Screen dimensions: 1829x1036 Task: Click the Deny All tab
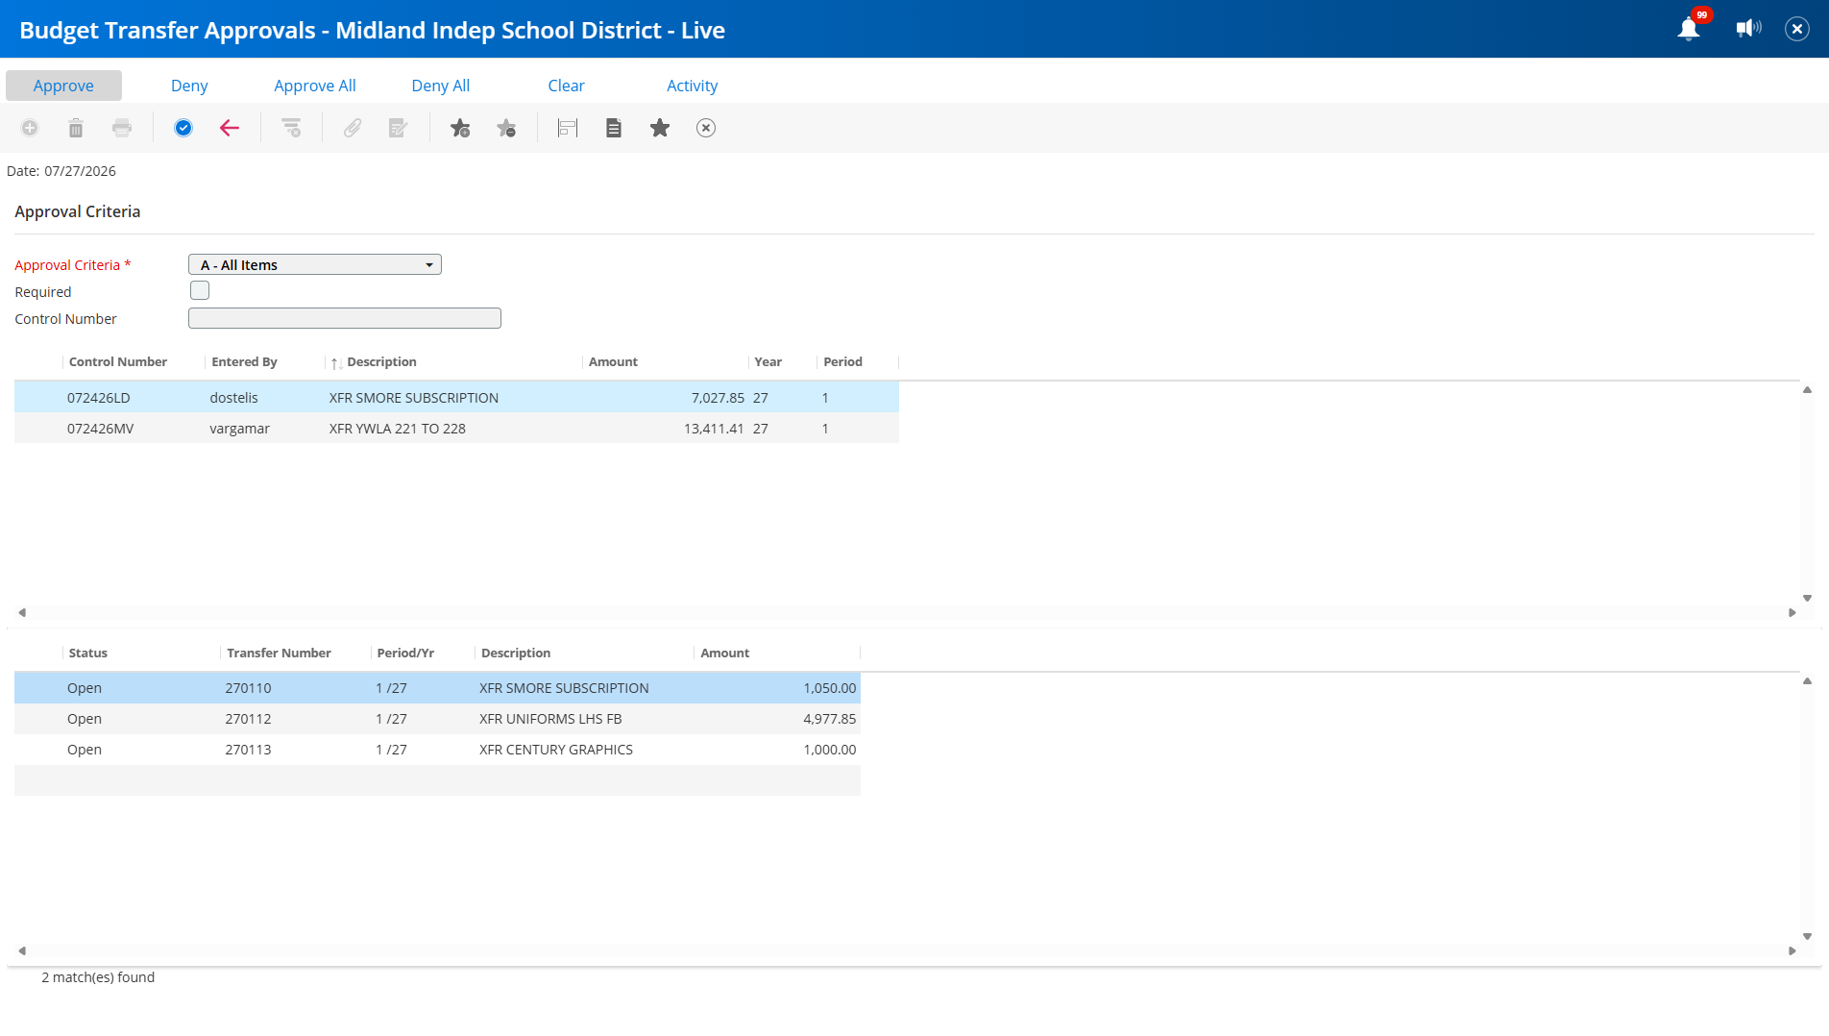[441, 86]
